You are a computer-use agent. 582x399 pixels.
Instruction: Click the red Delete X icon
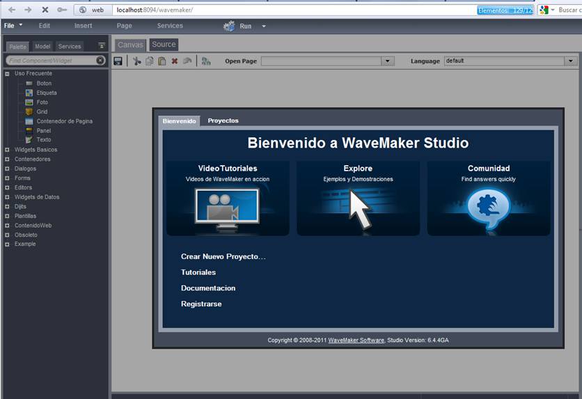coord(174,61)
